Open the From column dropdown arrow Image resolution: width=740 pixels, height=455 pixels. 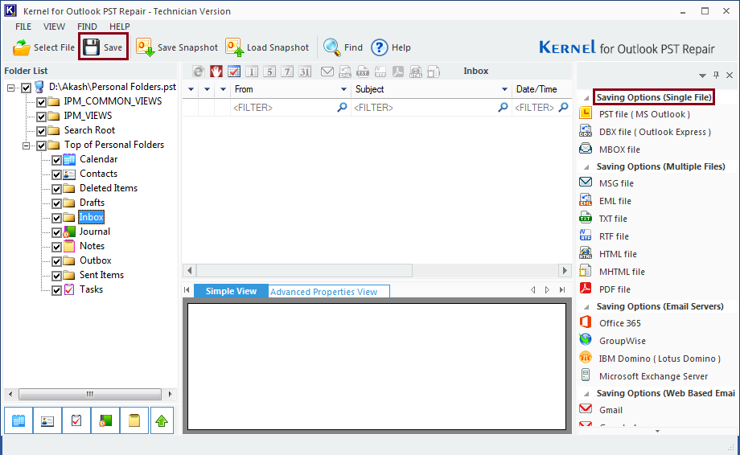click(343, 89)
